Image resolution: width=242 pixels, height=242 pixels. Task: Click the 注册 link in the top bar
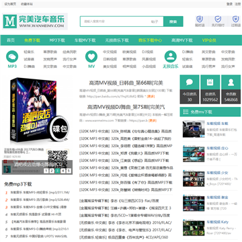click(237, 4)
